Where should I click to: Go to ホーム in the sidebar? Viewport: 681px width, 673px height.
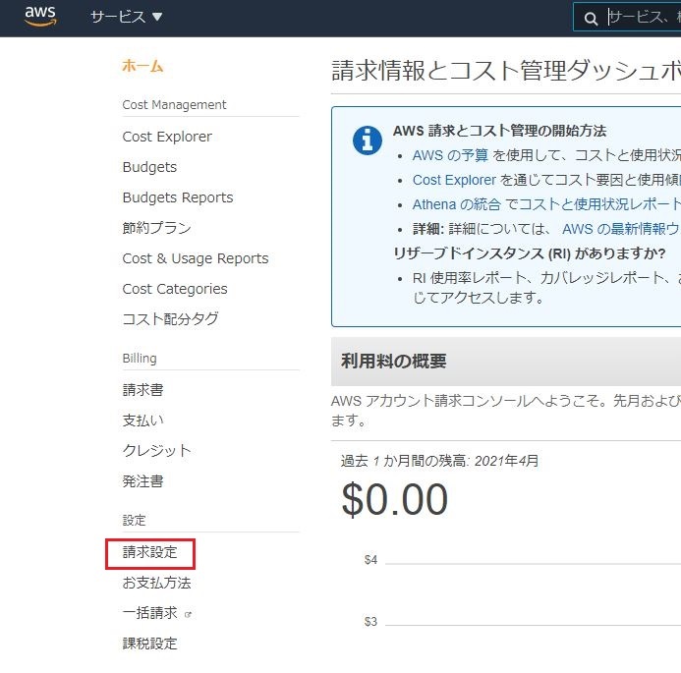[x=142, y=66]
